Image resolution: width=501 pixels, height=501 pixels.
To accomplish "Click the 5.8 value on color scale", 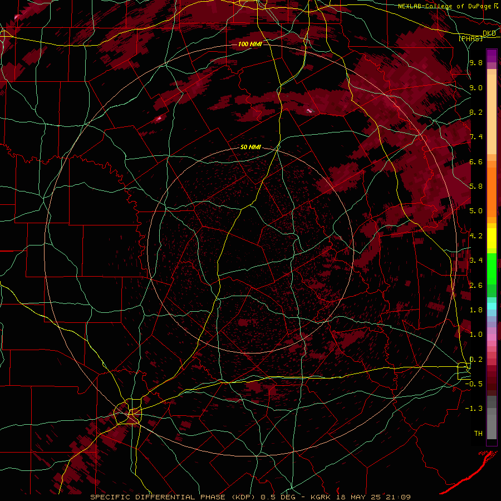I will click(x=476, y=186).
